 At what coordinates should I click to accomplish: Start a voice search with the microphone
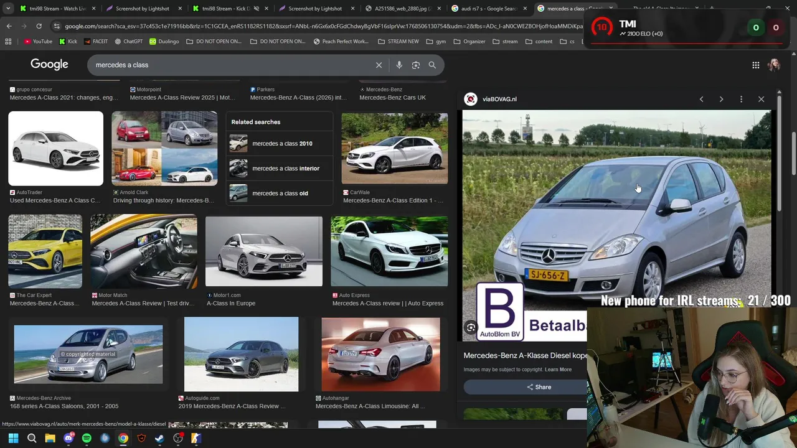click(x=399, y=65)
